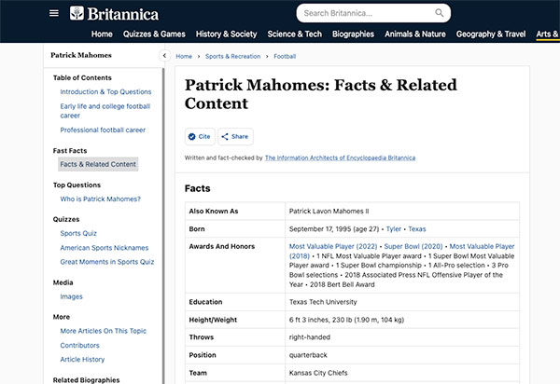Click The Information Architects of Encyclopaedia Britannica
Viewport: 560px width, 384px height.
pos(340,158)
